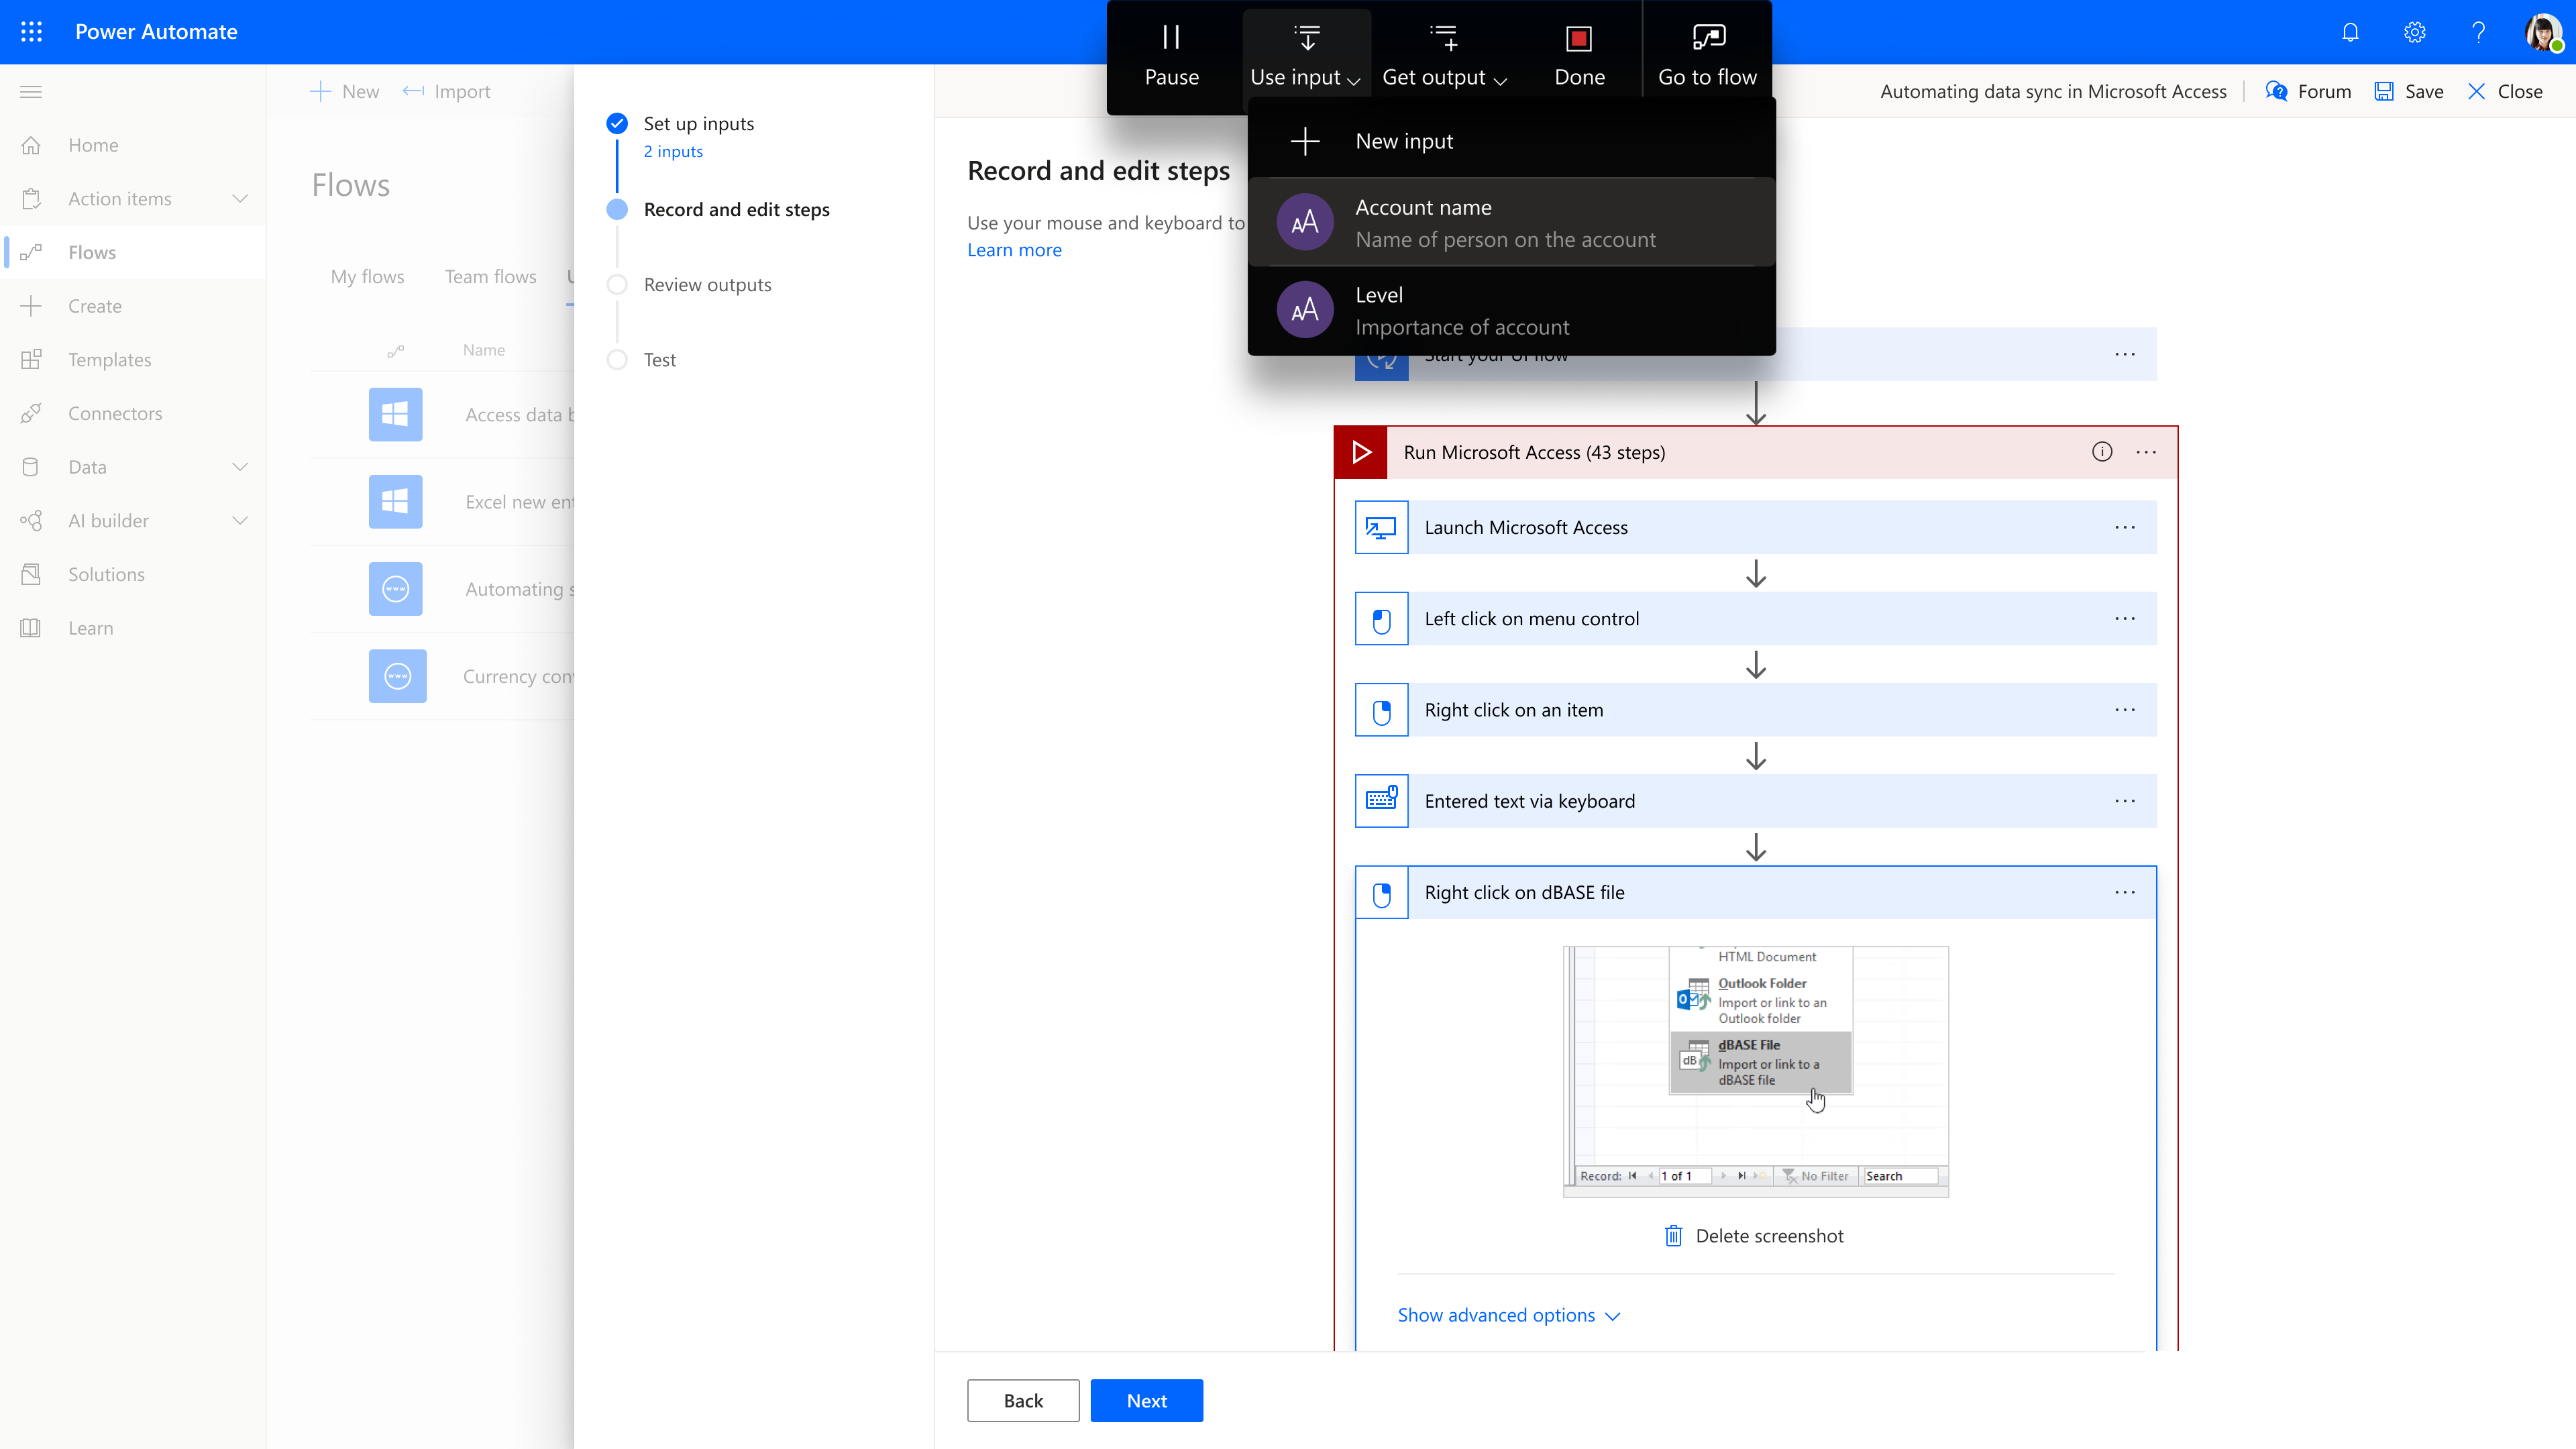Toggle the Record and edit steps step indicator
Image resolution: width=2576 pixels, height=1449 pixels.
[x=616, y=209]
